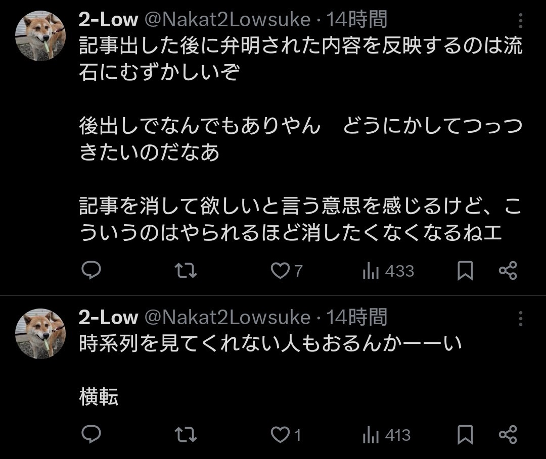Reply to the 時系列 tweet

[x=91, y=435]
